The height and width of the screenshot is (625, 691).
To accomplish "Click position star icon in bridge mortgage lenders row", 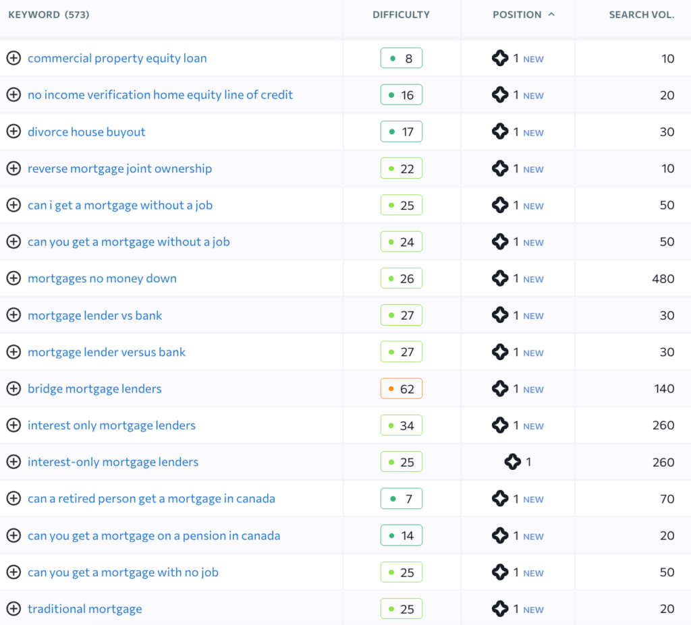I will [500, 388].
